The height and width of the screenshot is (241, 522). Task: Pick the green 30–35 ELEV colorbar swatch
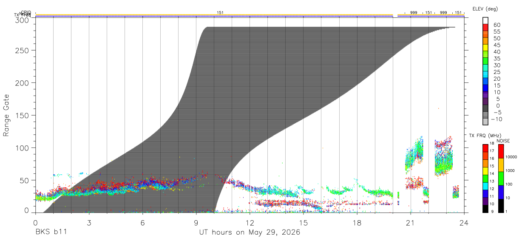click(x=485, y=61)
